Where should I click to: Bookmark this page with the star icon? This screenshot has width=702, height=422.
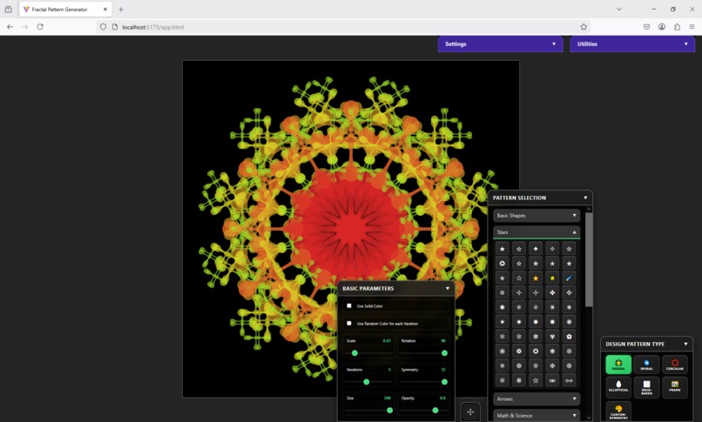pos(584,27)
